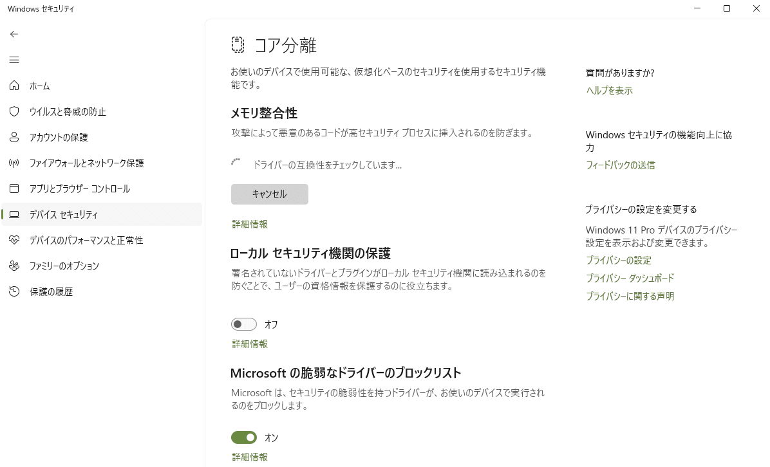Open 詳細情報 under ローカル セキュリティ機関の保護

[x=250, y=344]
